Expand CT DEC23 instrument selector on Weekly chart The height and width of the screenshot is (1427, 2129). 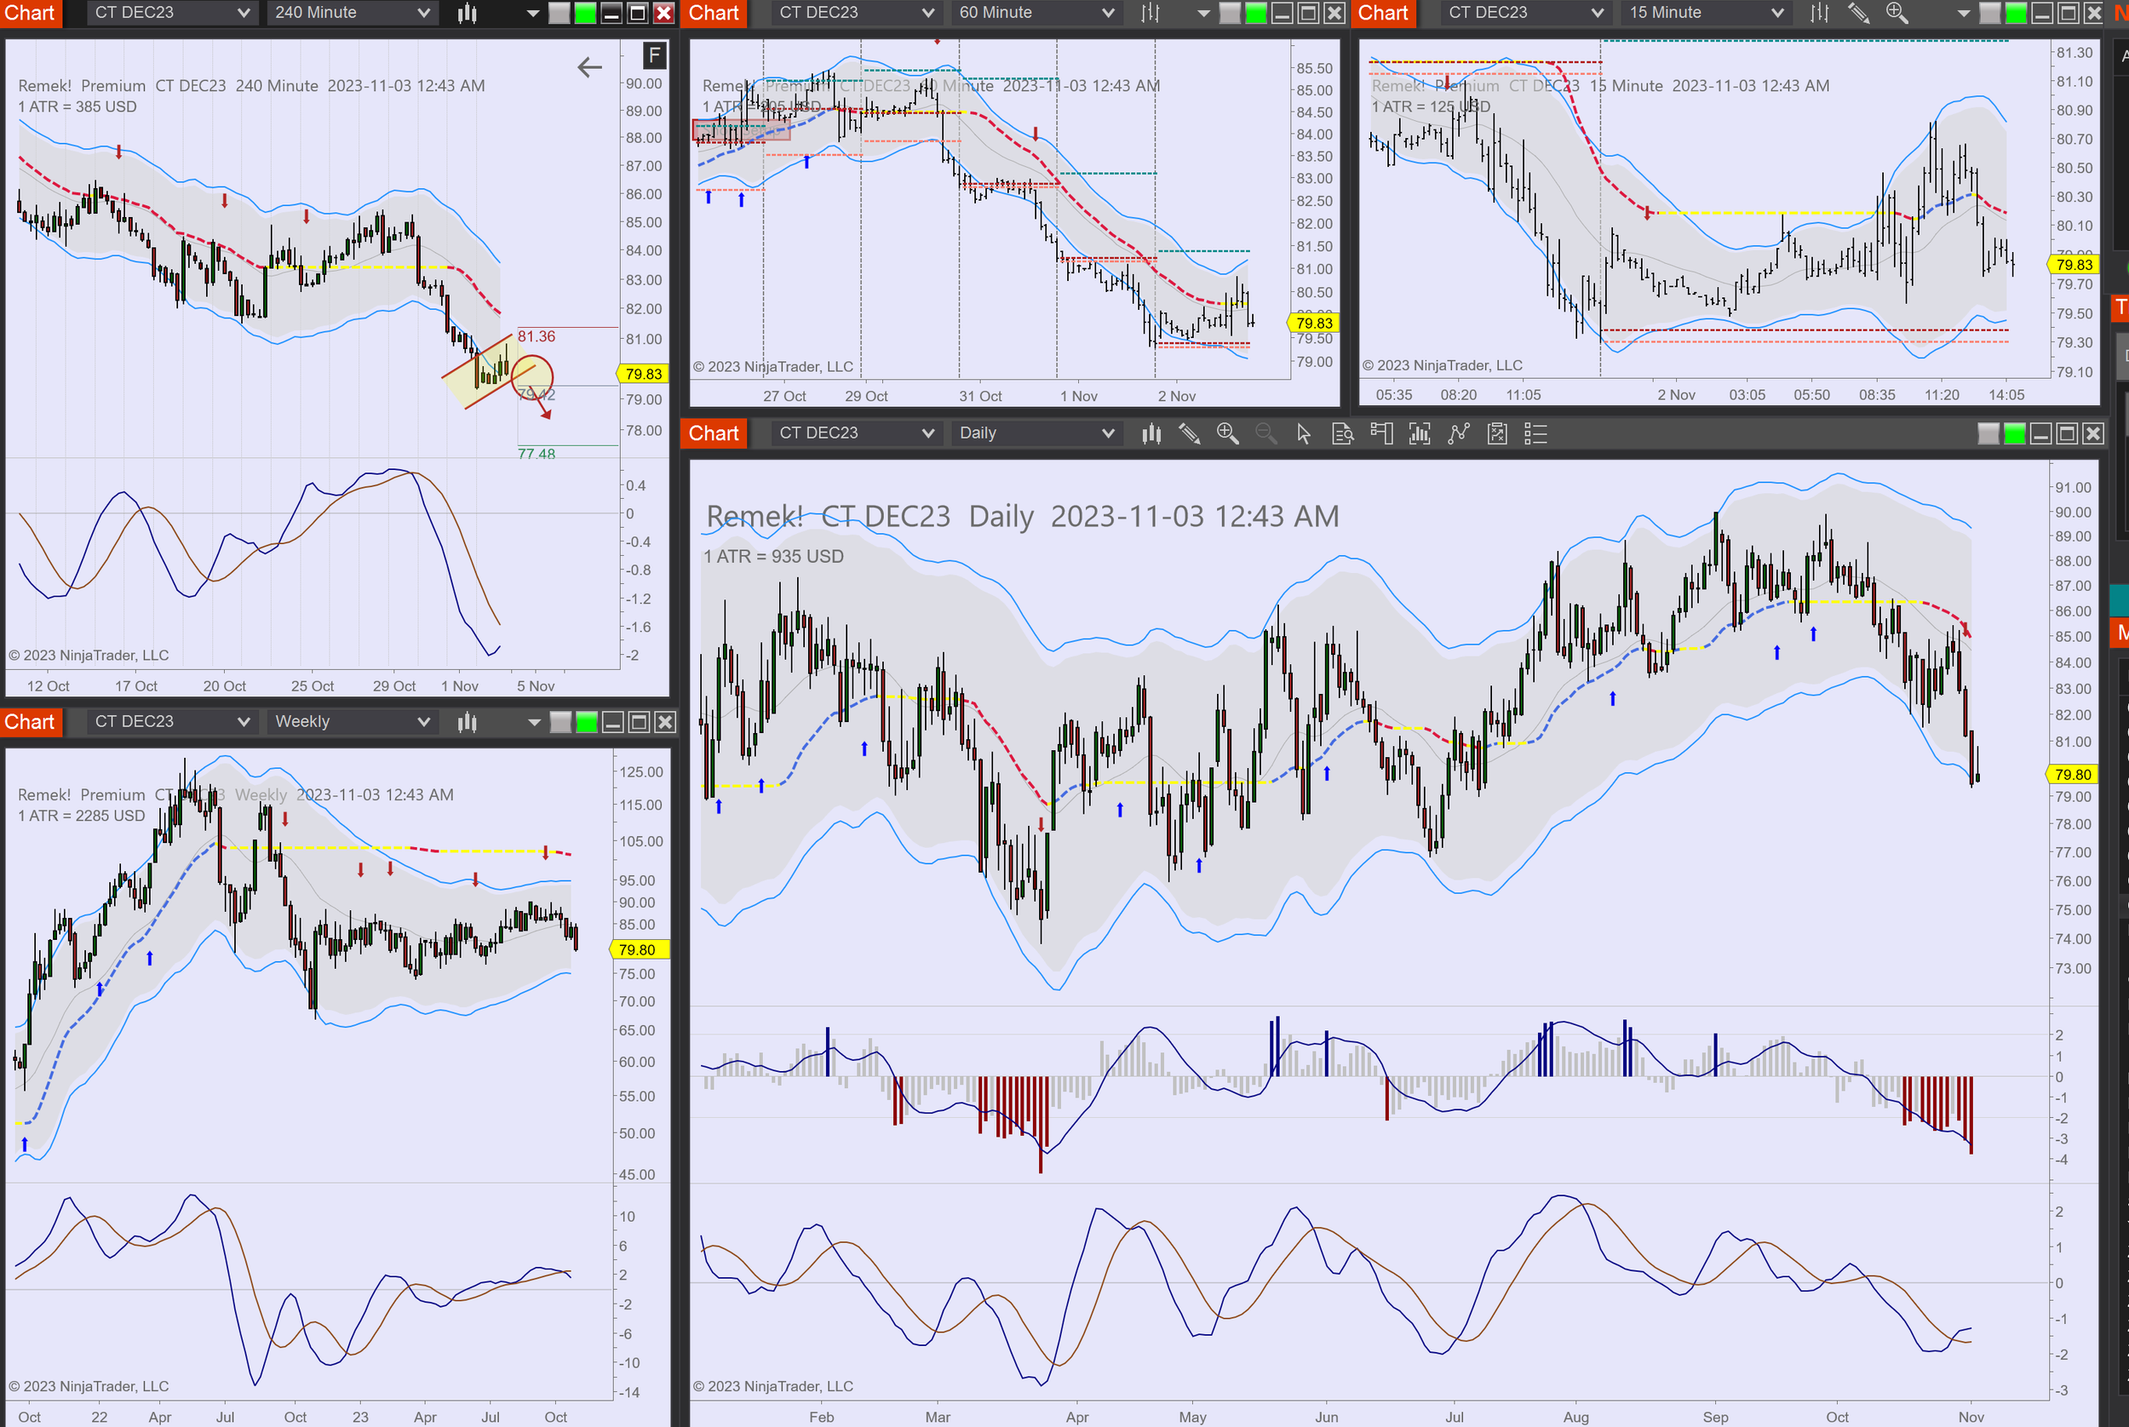(x=170, y=722)
